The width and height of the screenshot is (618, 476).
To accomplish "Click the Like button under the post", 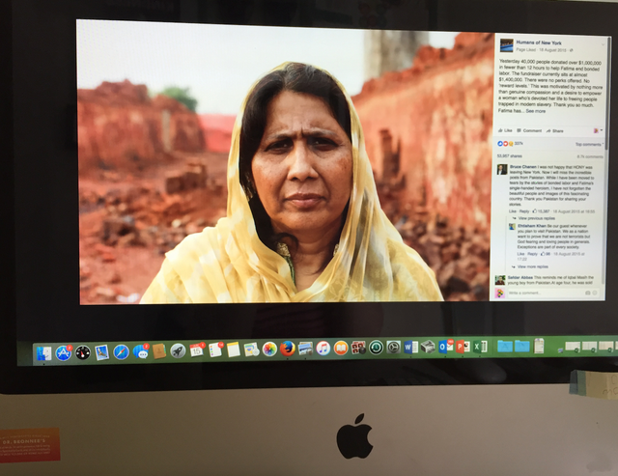I will click(505, 130).
